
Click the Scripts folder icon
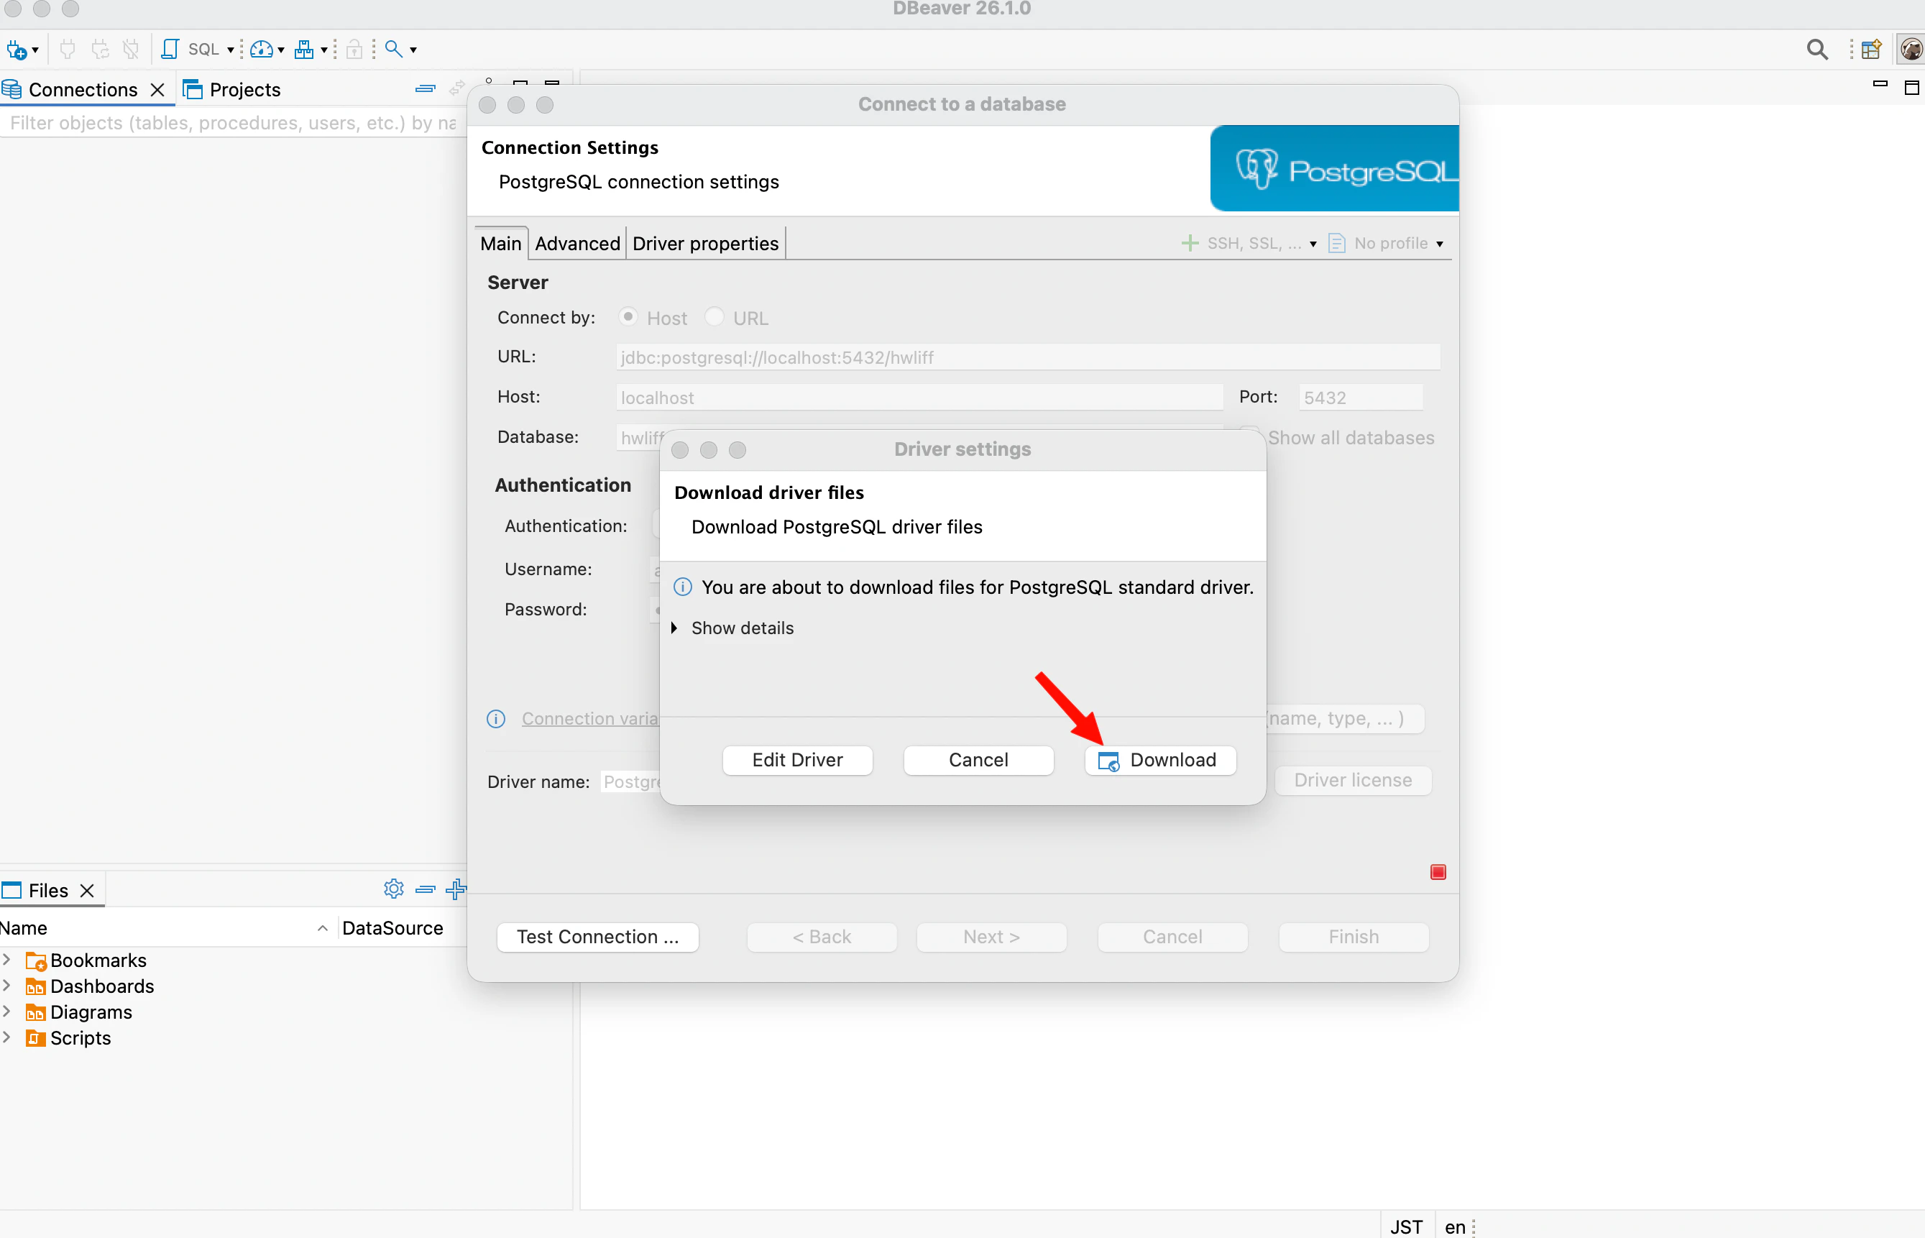(35, 1038)
